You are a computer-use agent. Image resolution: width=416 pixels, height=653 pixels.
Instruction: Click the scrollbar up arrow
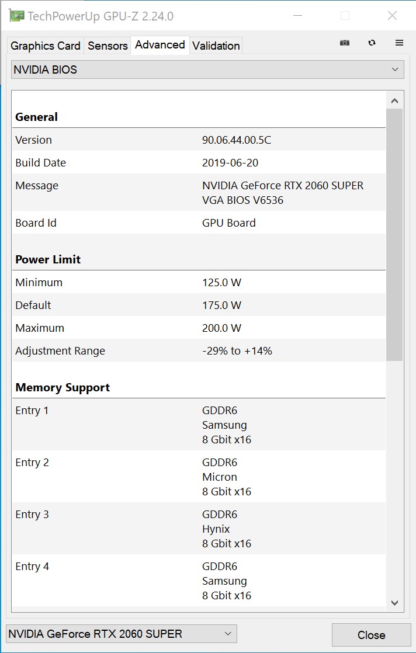[x=395, y=101]
